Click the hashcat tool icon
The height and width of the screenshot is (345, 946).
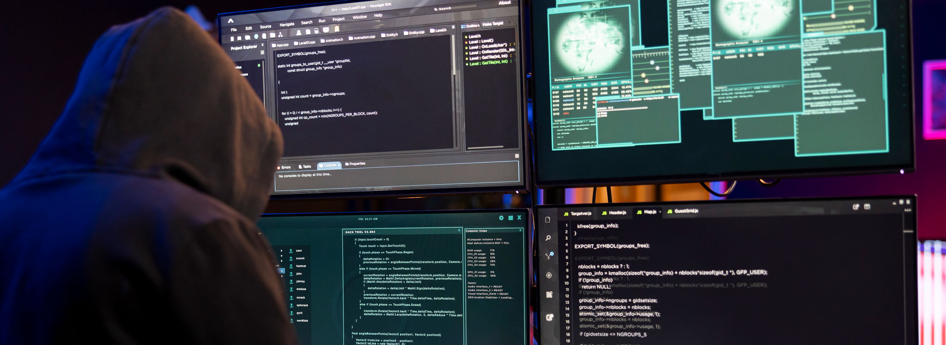pos(291,266)
